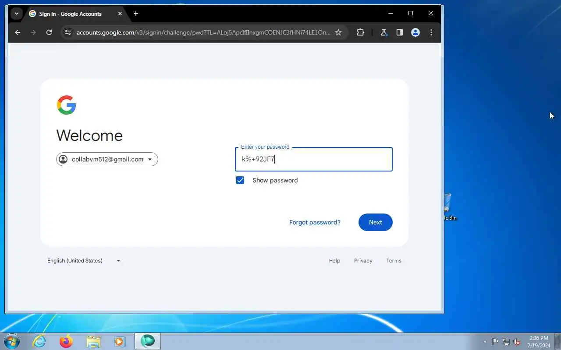This screenshot has height=350, width=561.
Task: Open the tab search dropdown in Chrome
Action: click(17, 14)
